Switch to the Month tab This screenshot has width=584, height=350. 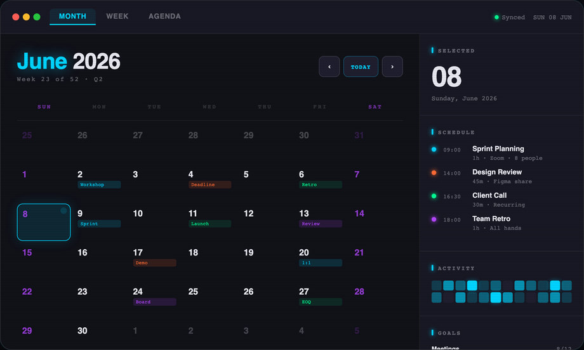pos(72,16)
